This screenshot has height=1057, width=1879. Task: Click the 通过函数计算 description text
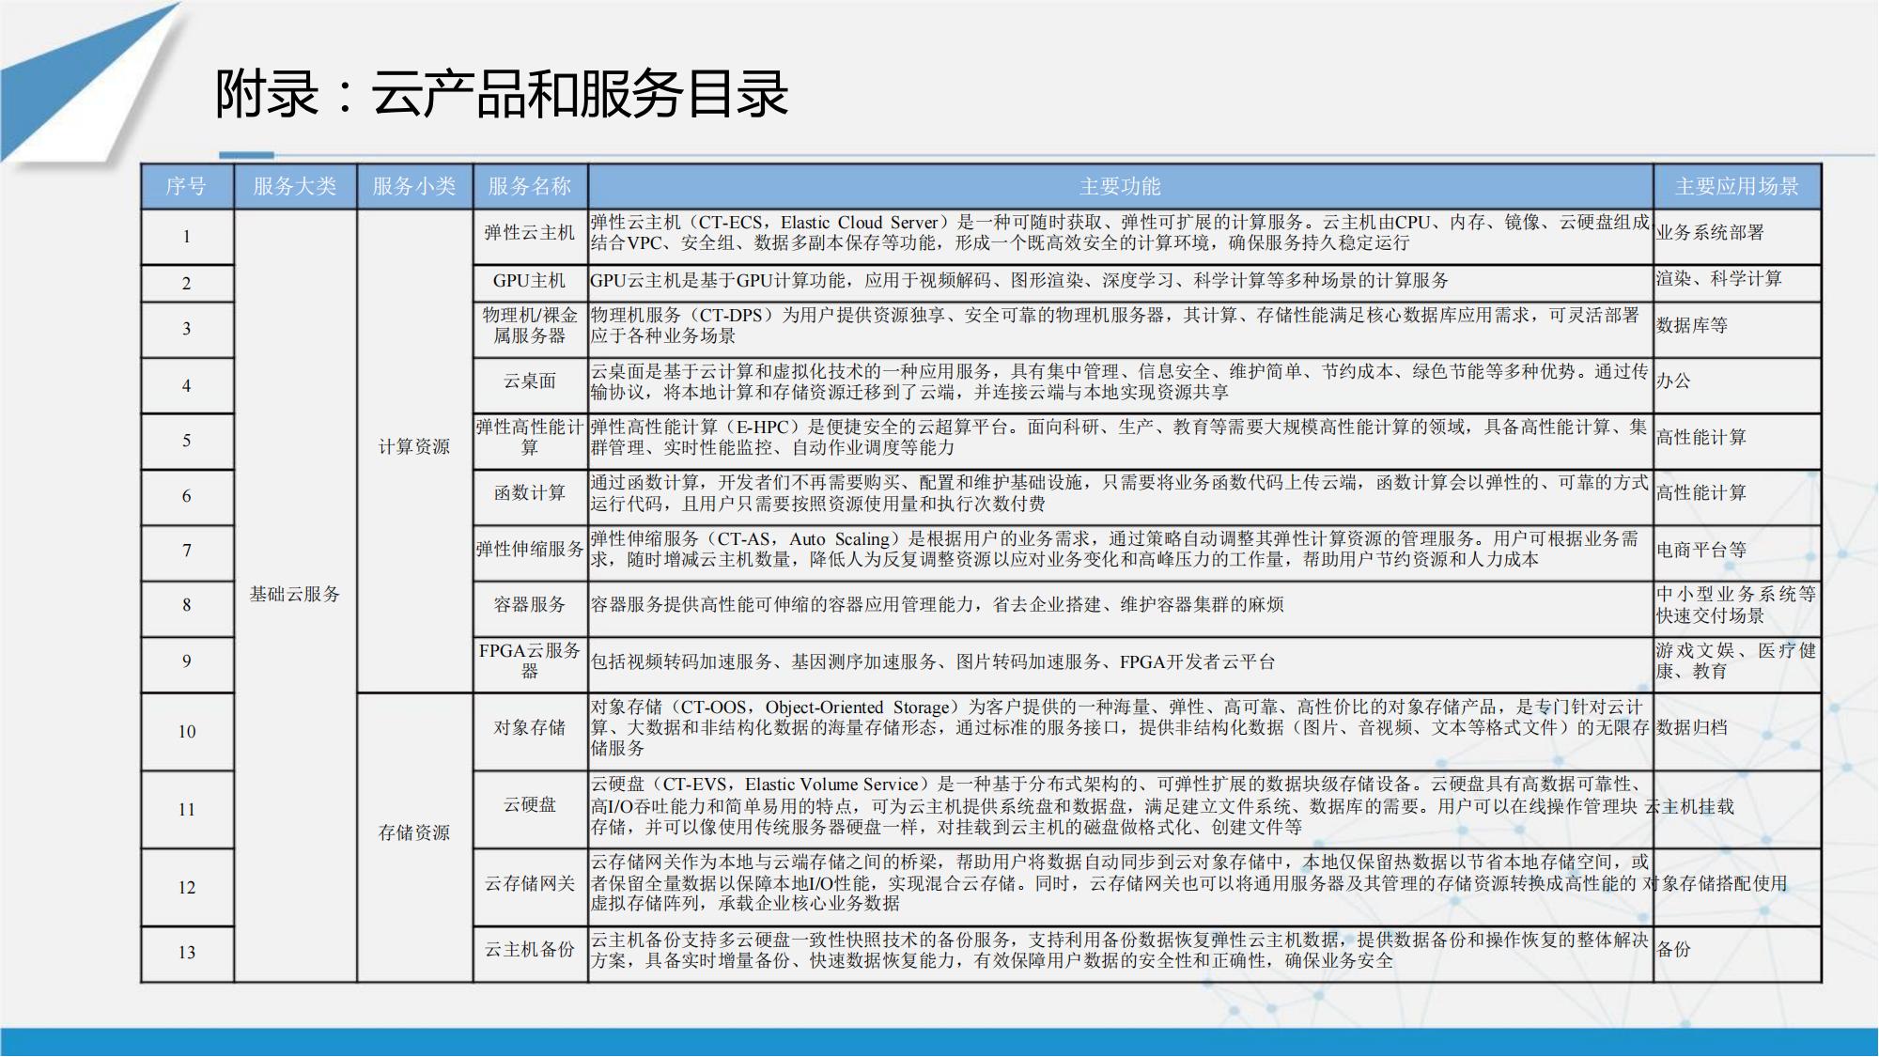[1120, 493]
